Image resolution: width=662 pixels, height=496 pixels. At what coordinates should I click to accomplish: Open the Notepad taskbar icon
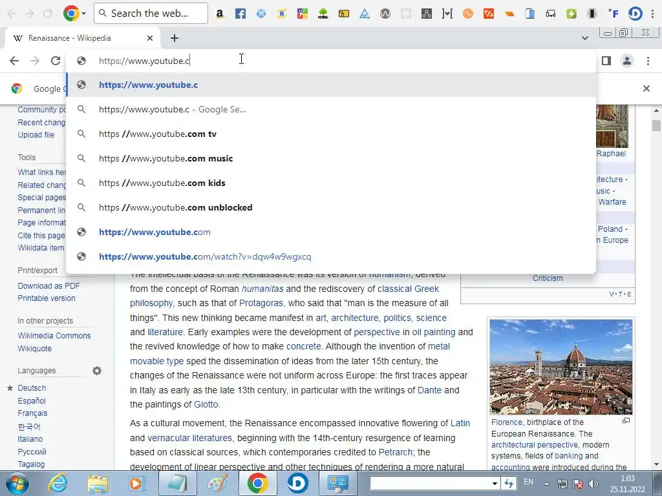pos(177,483)
